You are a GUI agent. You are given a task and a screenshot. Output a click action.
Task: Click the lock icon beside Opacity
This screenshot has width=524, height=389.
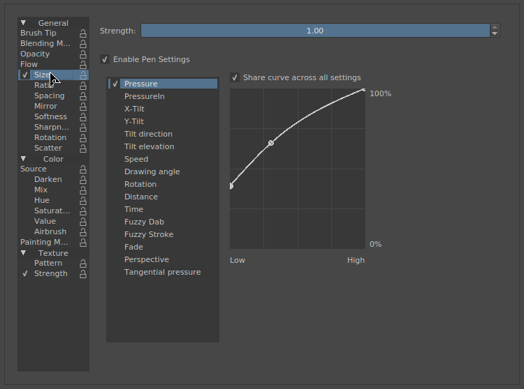pos(83,54)
